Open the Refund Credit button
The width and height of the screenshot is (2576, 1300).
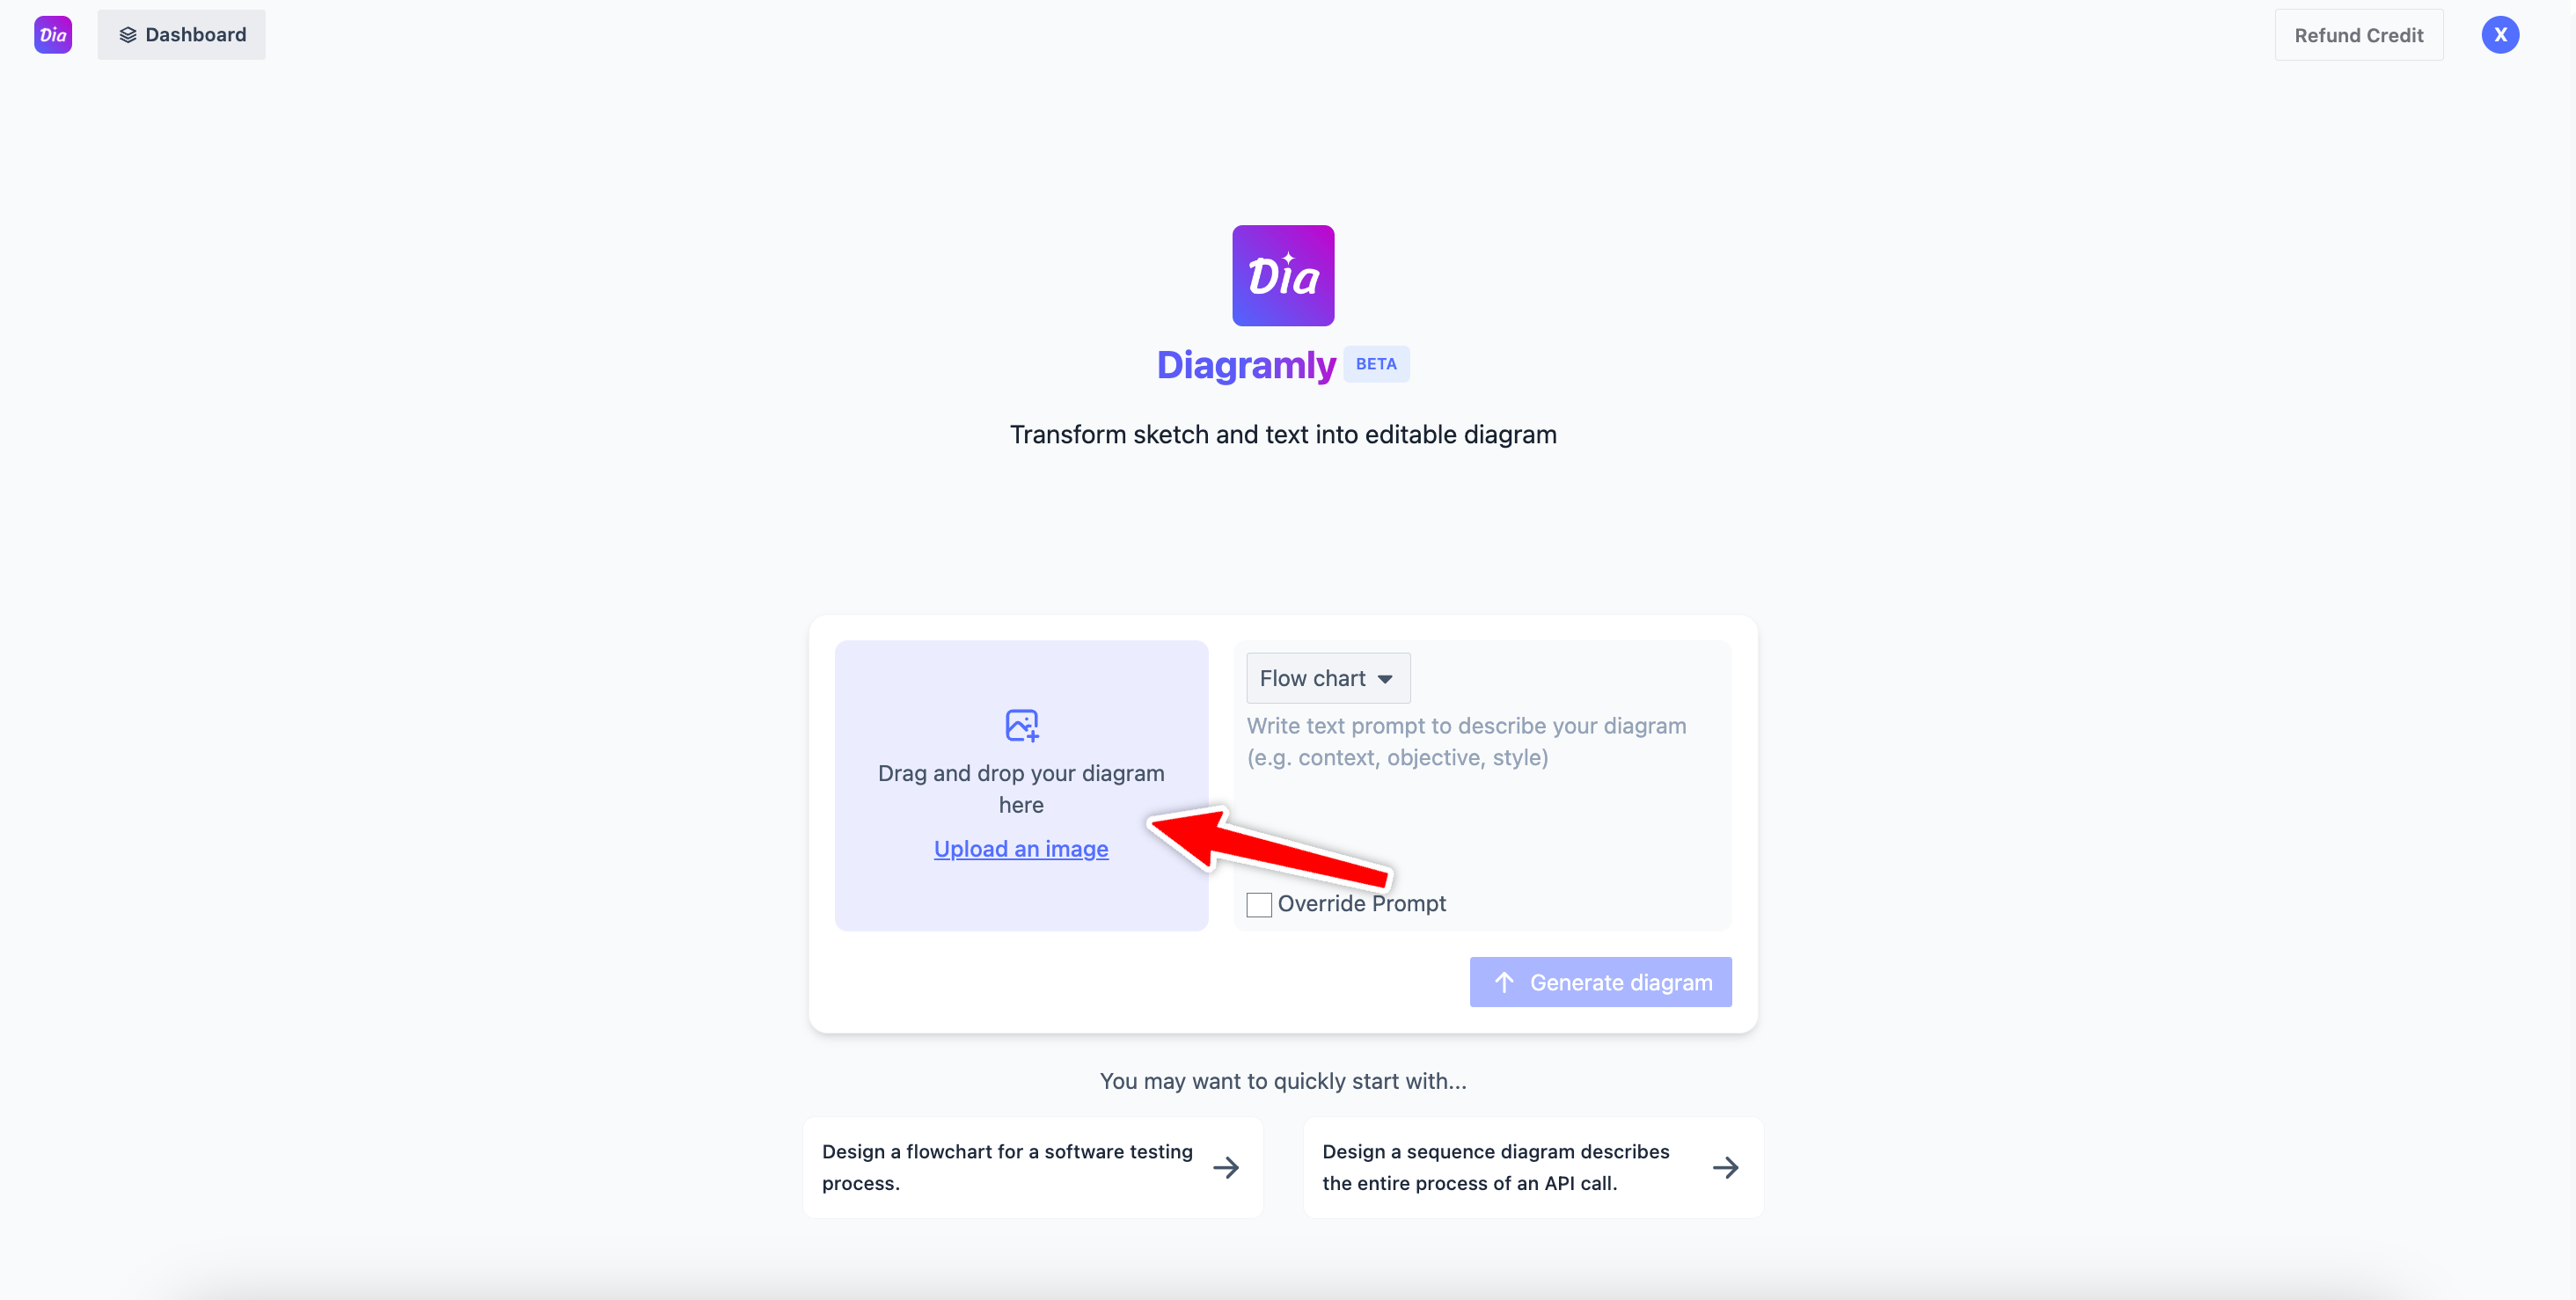[2358, 35]
